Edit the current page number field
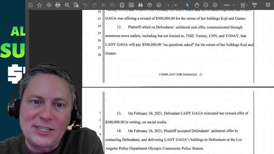274x154 pixels. coord(168,5)
